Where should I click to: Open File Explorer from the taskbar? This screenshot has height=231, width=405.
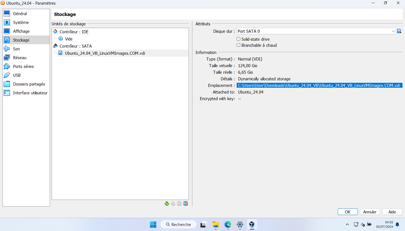coord(216,224)
